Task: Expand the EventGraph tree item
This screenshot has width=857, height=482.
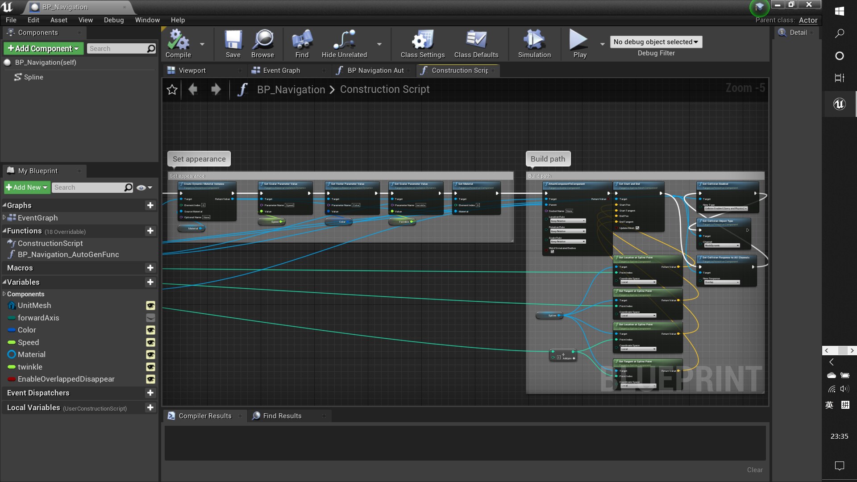Action: click(x=4, y=218)
